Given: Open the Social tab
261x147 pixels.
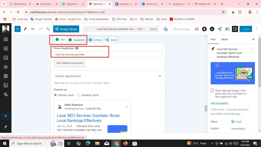Looking at the screenshot, I should coord(111,40).
